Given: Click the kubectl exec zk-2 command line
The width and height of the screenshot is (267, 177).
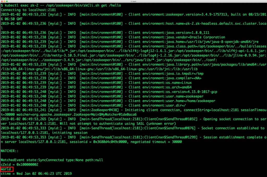Looking at the screenshot, I should click(x=61, y=5).
